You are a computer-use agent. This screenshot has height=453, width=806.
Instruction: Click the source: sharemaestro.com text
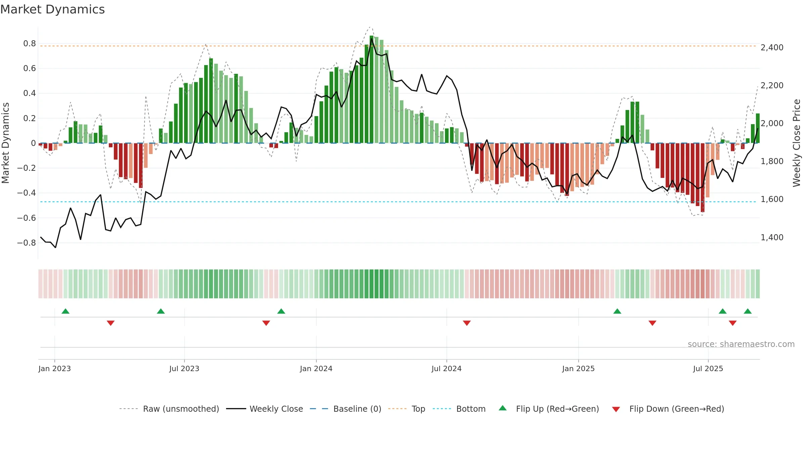pyautogui.click(x=741, y=344)
